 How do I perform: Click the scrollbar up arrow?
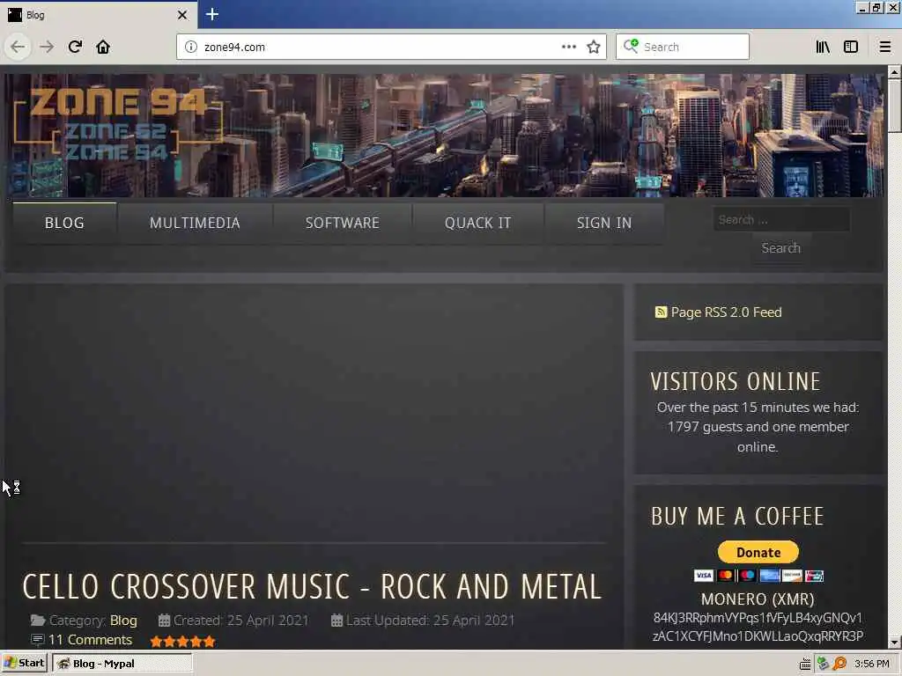894,72
